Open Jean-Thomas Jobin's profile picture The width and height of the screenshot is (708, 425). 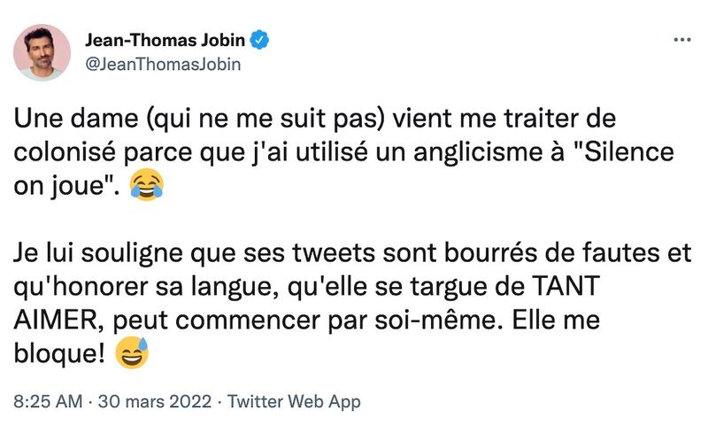(x=42, y=52)
